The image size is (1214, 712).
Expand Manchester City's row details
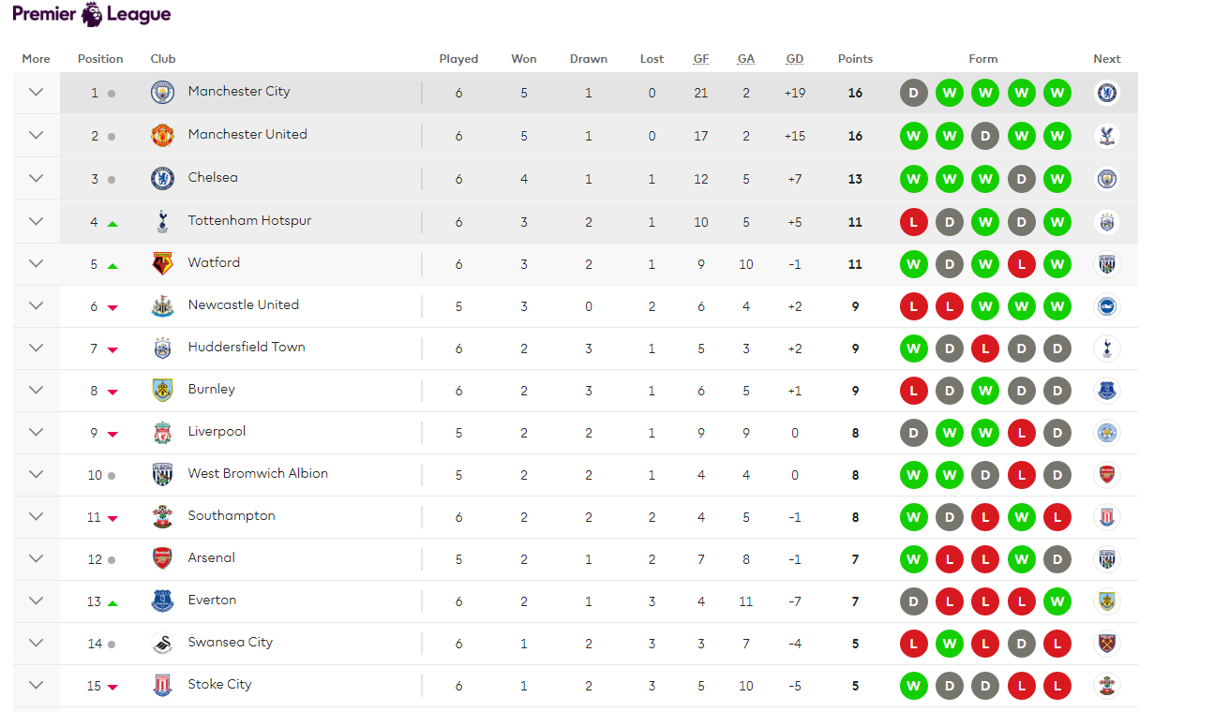[x=37, y=93]
